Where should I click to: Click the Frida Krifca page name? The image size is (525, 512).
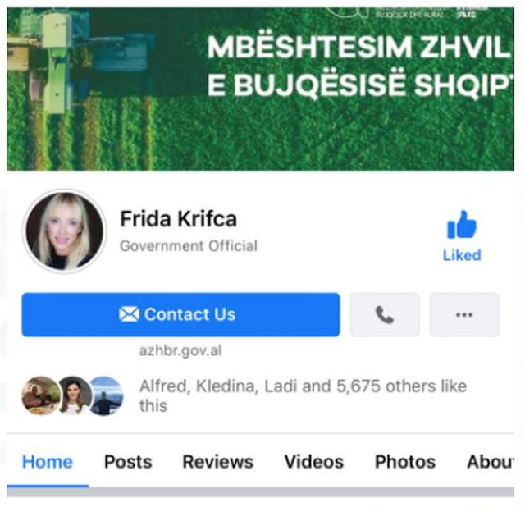pos(179,218)
